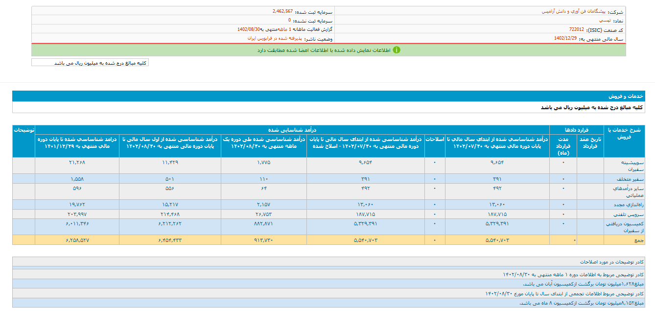Click the اصلاحات column header
The height and width of the screenshot is (311, 655).
tap(434, 139)
